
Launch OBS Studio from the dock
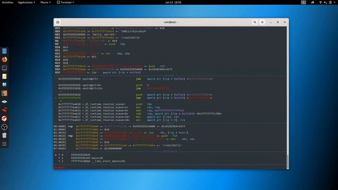point(4,127)
